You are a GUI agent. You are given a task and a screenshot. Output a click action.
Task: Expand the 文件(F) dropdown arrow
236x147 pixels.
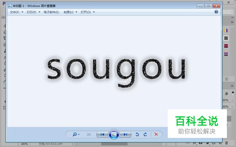[23, 12]
